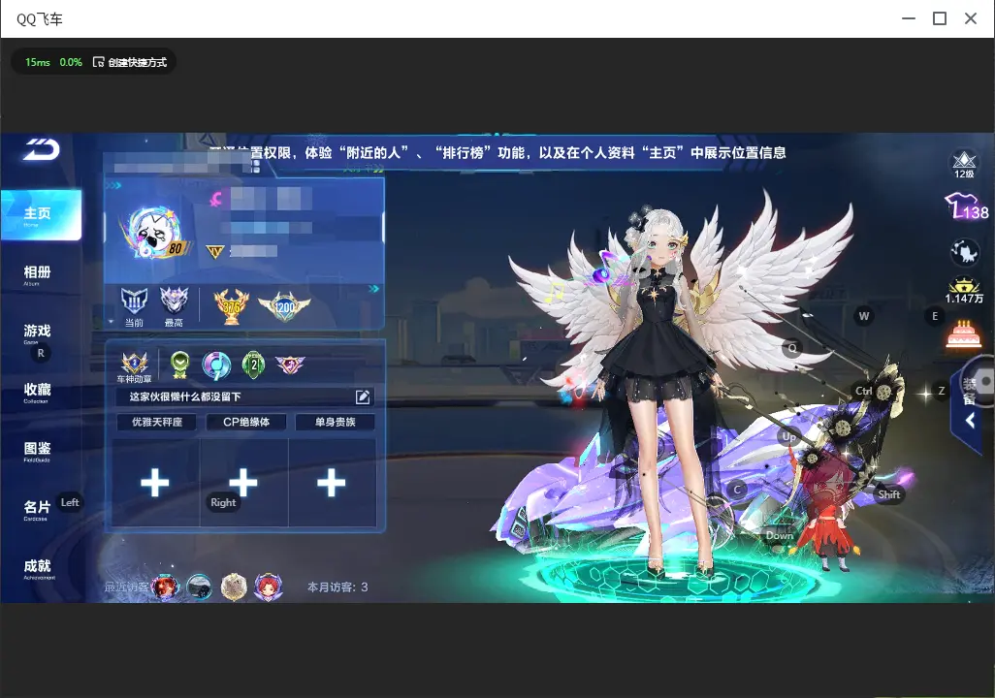
Task: Go to the 名片 Card case tab
Action: pyautogui.click(x=37, y=510)
